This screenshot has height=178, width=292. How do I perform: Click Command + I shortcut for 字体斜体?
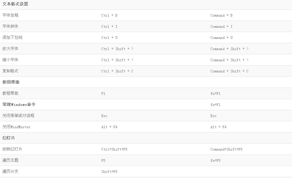click(221, 27)
